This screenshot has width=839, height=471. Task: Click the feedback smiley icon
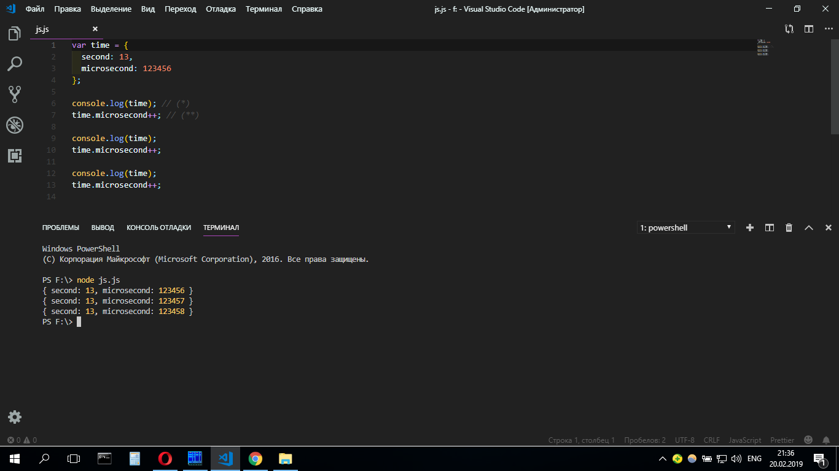point(808,440)
